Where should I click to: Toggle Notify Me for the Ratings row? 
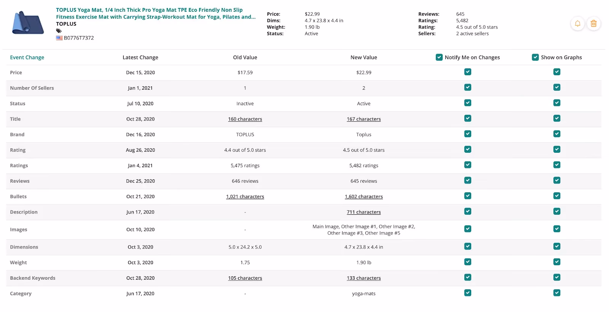tap(468, 165)
